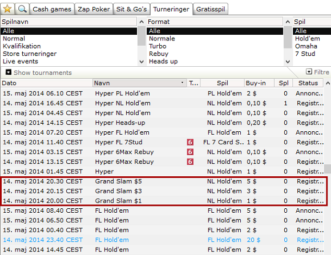Screen dimensions: 331x255
Task: Switch to Cash games tab
Action: pyautogui.click(x=52, y=9)
